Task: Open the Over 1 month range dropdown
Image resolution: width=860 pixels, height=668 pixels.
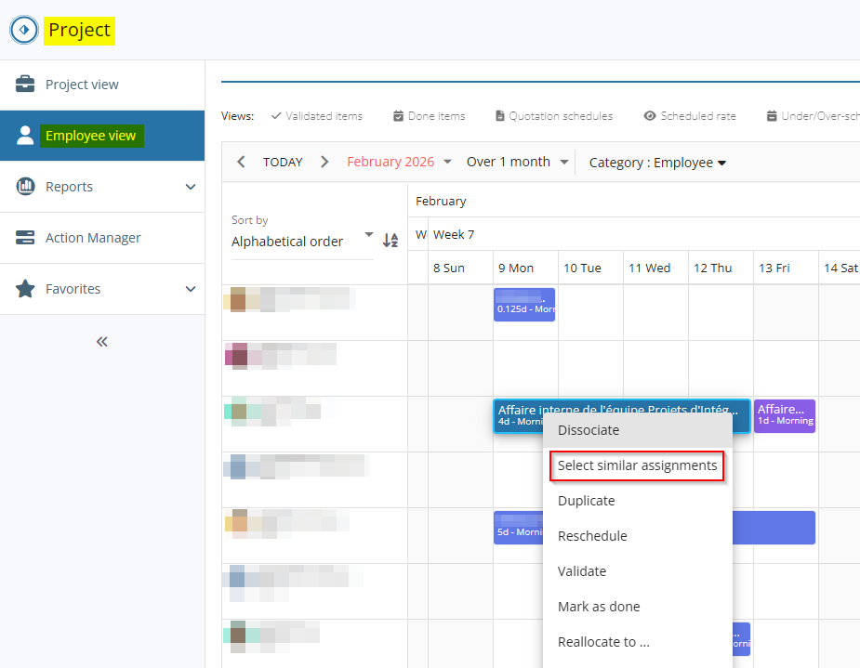Action: click(x=517, y=162)
